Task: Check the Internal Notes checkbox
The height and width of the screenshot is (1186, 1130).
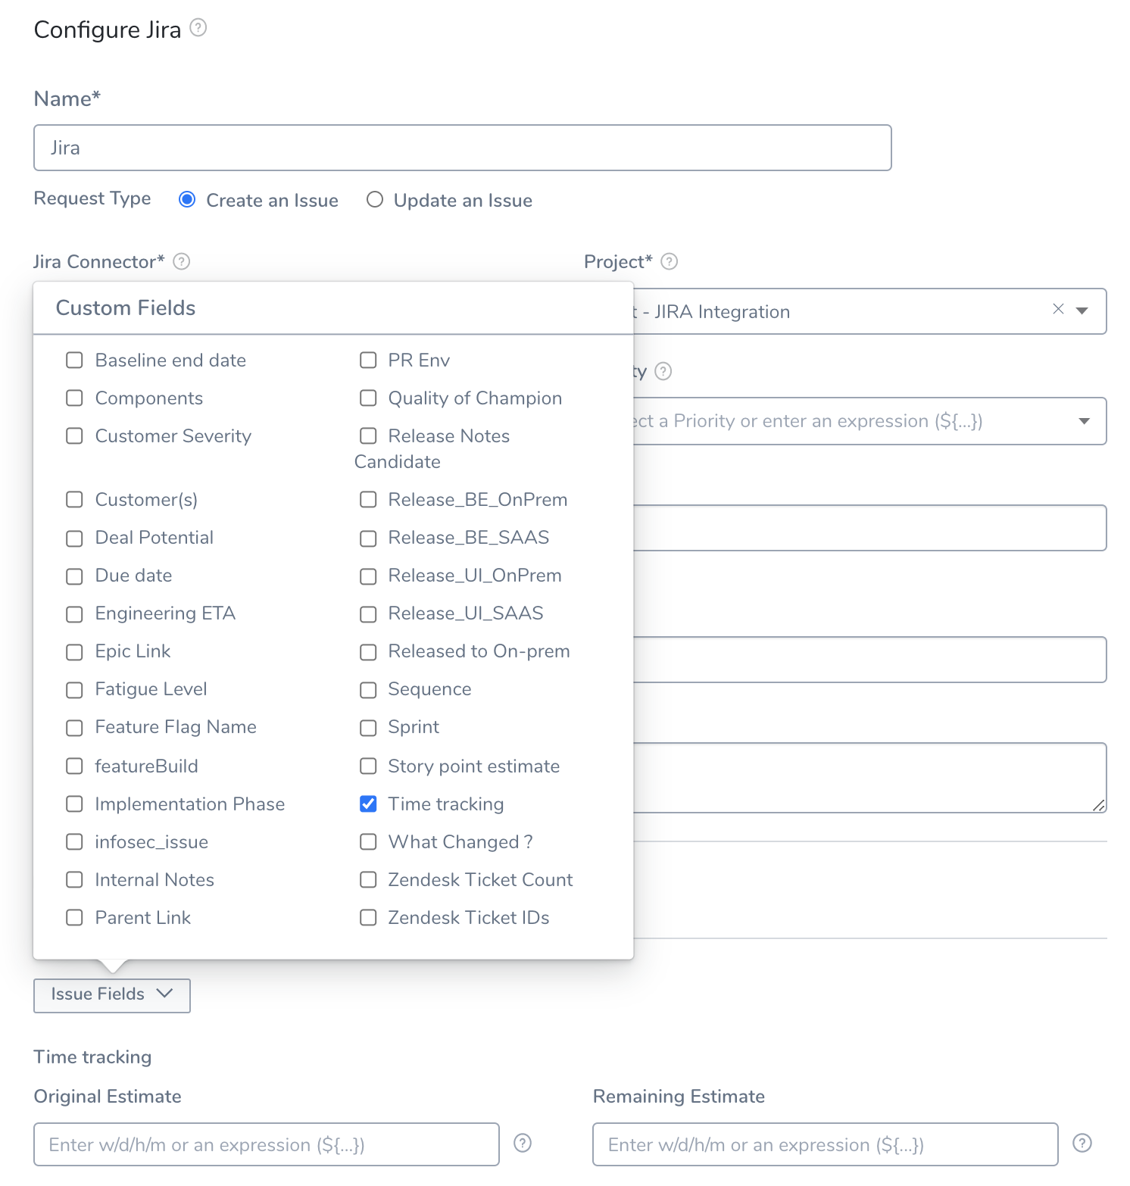Action: (x=74, y=879)
